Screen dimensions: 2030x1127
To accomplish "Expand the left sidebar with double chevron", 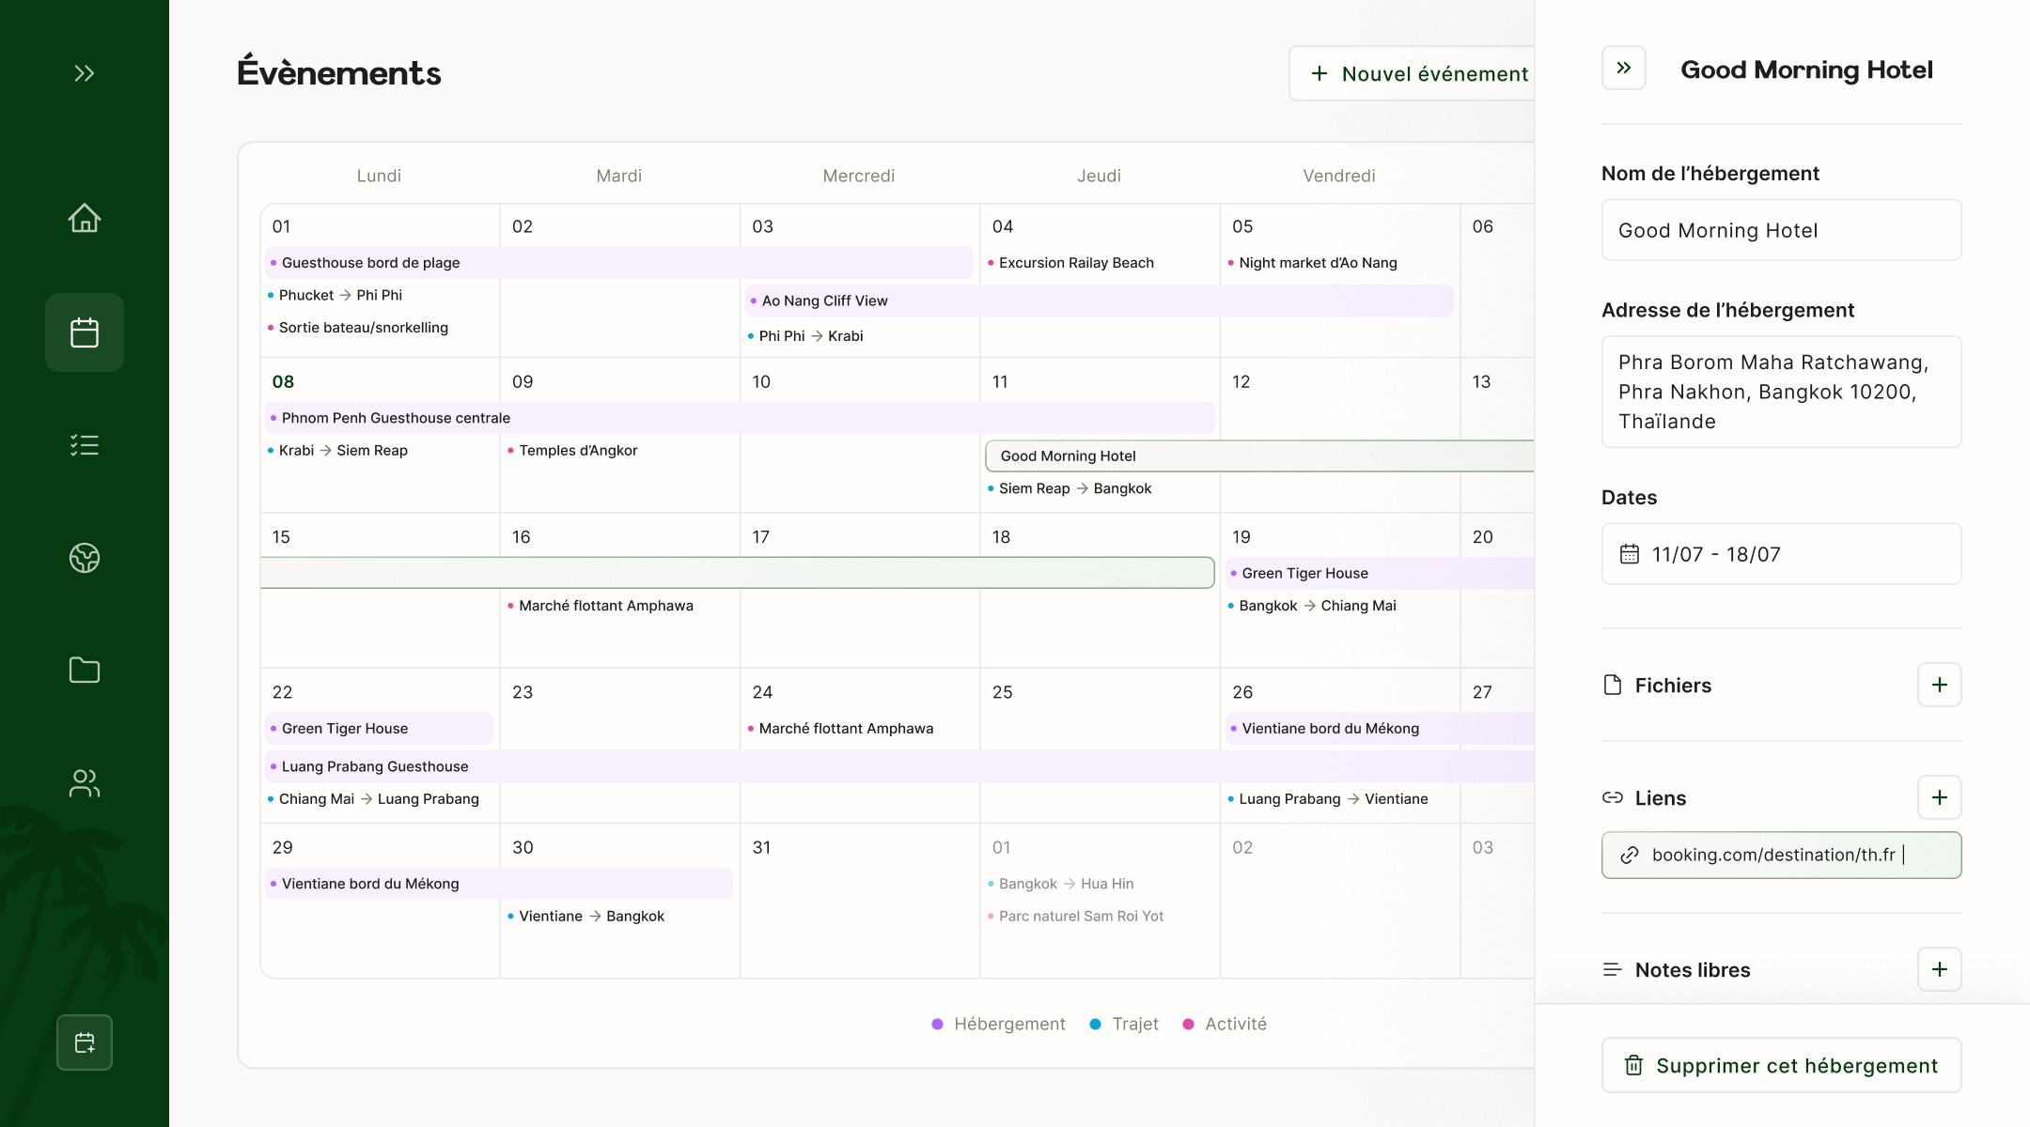I will [85, 73].
